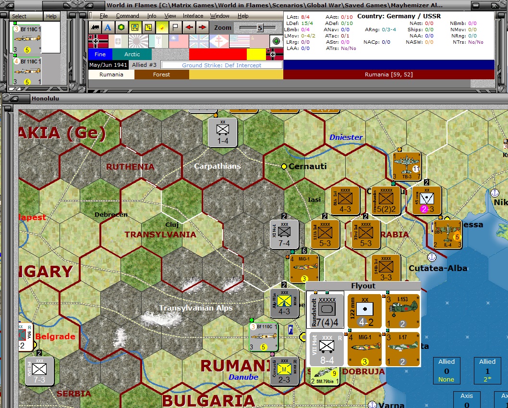This screenshot has height=408, width=508.
Task: Open the File menu
Action: [104, 16]
